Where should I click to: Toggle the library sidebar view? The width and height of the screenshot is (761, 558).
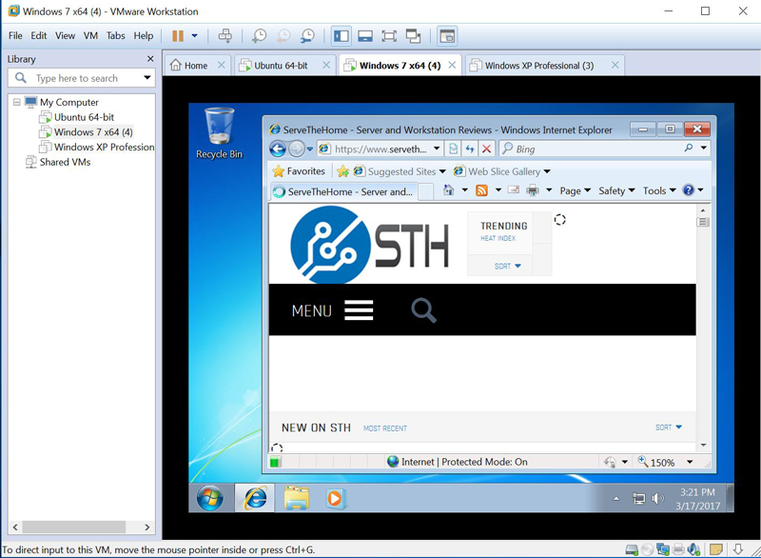coord(341,36)
